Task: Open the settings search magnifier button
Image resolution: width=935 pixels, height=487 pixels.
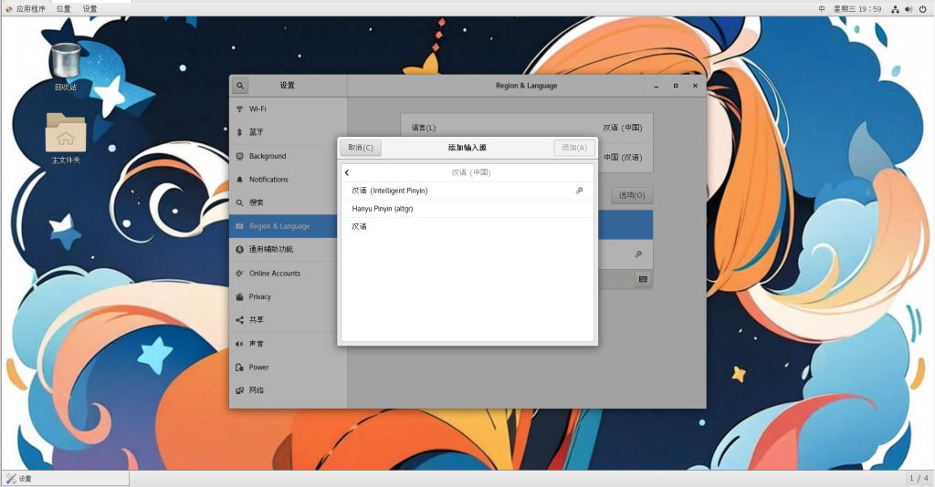Action: pyautogui.click(x=239, y=86)
